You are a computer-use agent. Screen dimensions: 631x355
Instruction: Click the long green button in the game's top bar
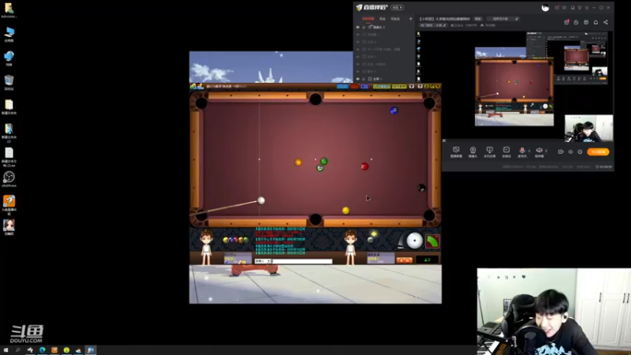(x=382, y=86)
